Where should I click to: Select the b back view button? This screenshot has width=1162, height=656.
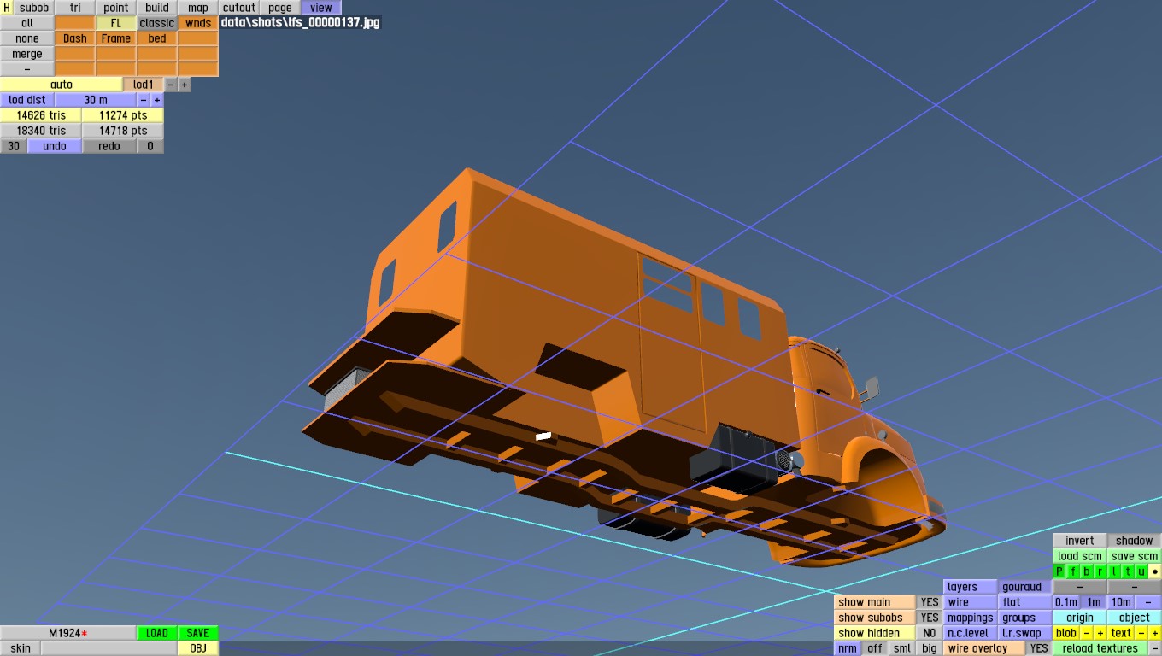[1087, 571]
